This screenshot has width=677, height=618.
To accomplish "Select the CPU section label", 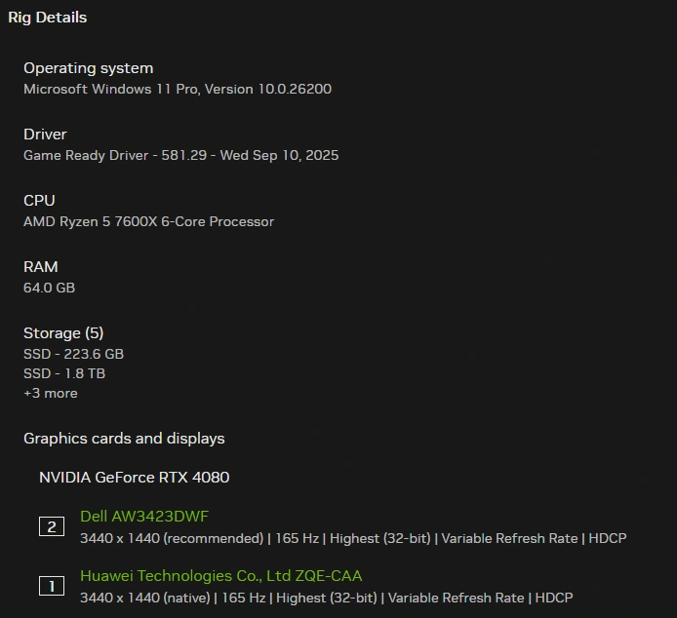I will pyautogui.click(x=39, y=201).
